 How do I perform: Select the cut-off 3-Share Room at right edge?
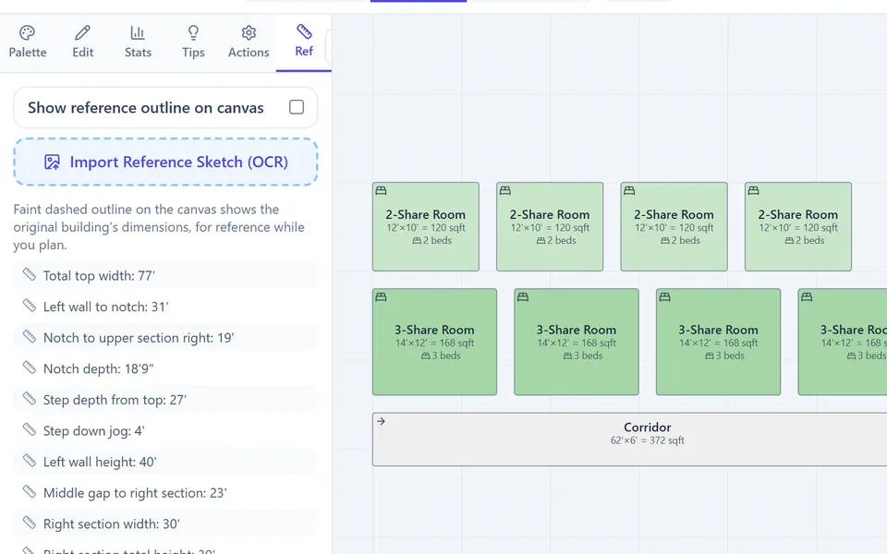coord(843,342)
